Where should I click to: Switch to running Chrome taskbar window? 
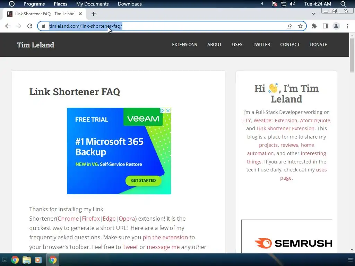(x=53, y=260)
